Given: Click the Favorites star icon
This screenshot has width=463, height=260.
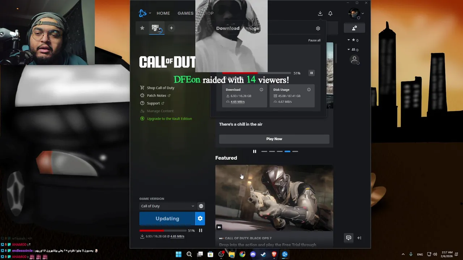Looking at the screenshot, I should [142, 28].
